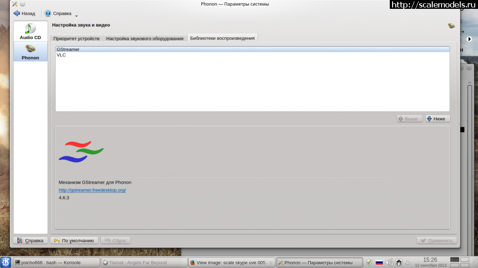
Task: Click the Phonon Параметры системы taskbar entry
Action: pyautogui.click(x=319, y=262)
